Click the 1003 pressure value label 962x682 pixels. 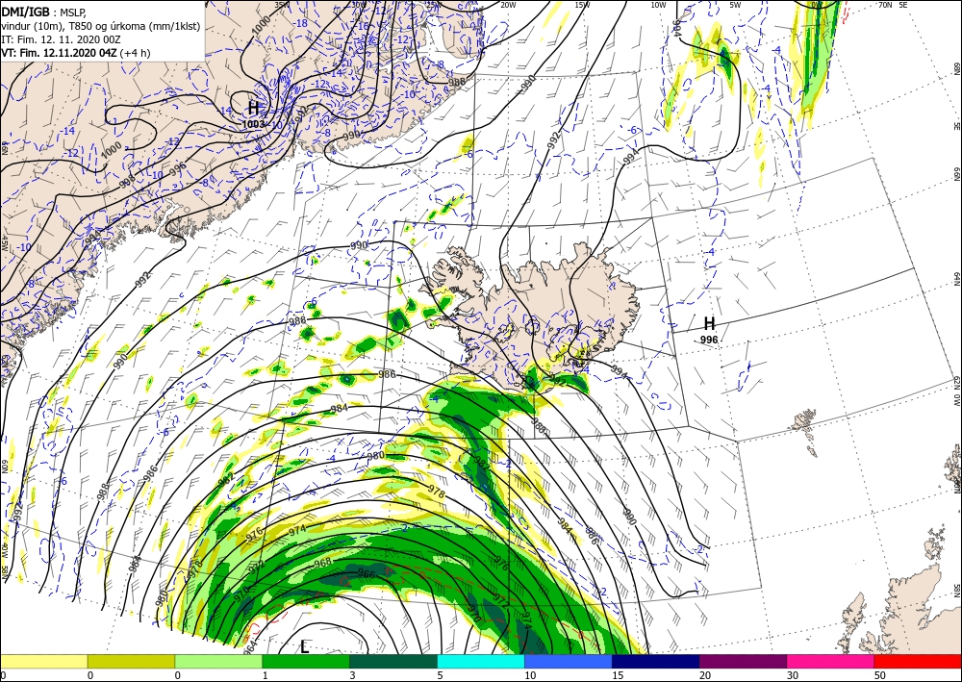[253, 124]
